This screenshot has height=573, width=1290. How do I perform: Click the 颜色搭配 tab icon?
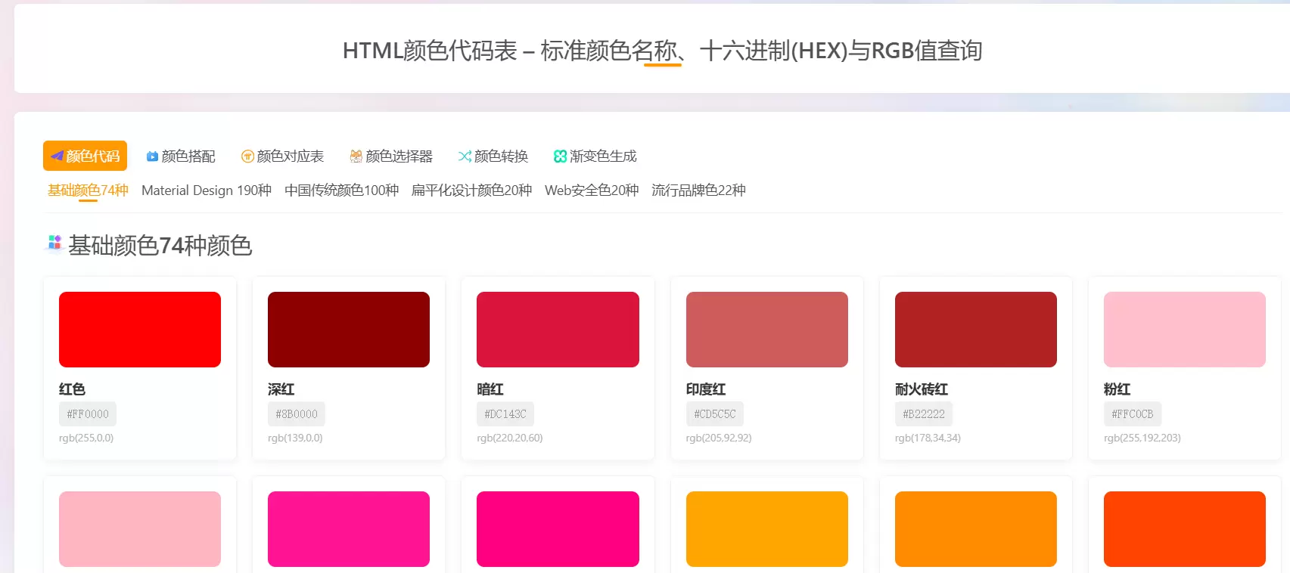(x=152, y=156)
